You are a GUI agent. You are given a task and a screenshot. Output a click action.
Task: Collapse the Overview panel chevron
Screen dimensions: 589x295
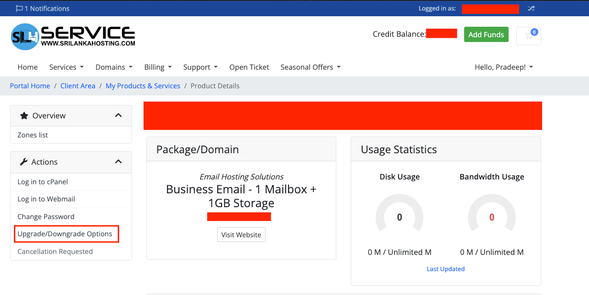click(118, 116)
